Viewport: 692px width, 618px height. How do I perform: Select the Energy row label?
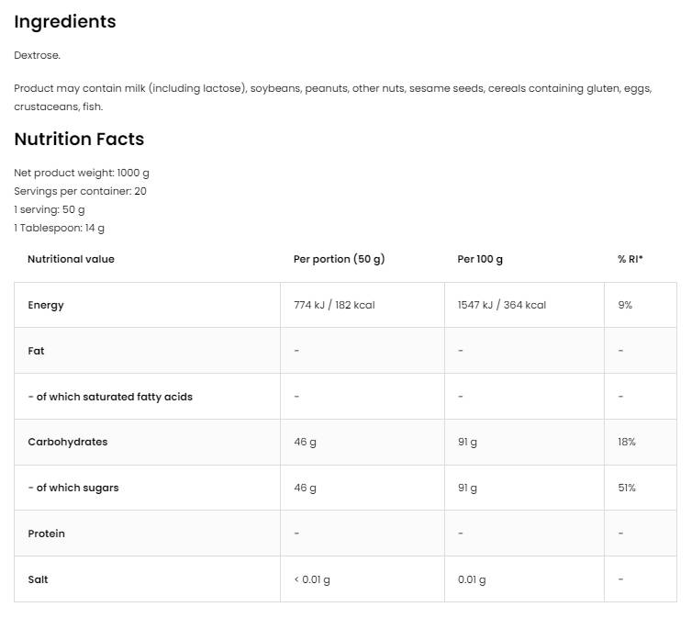point(46,305)
